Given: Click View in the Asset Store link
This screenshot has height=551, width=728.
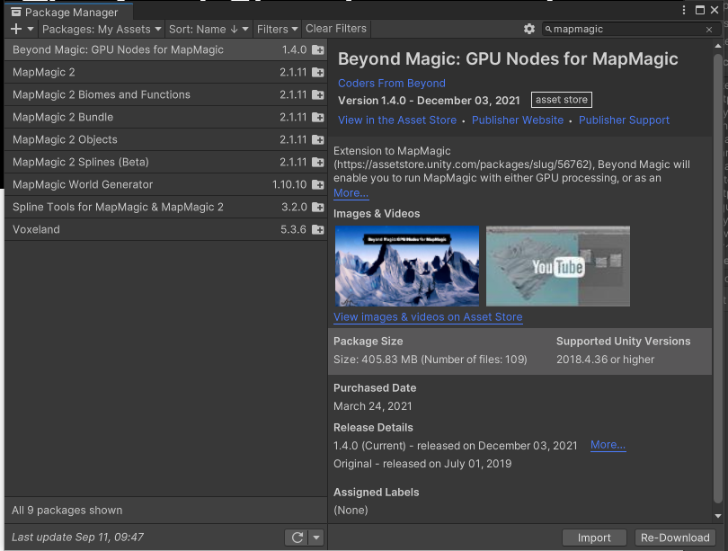Looking at the screenshot, I should (x=397, y=120).
